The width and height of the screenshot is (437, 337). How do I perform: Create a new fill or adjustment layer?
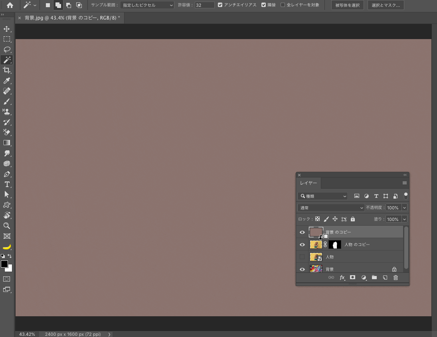364,278
